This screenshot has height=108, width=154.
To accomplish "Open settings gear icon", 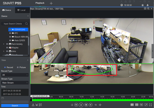I will (x=130, y=2).
